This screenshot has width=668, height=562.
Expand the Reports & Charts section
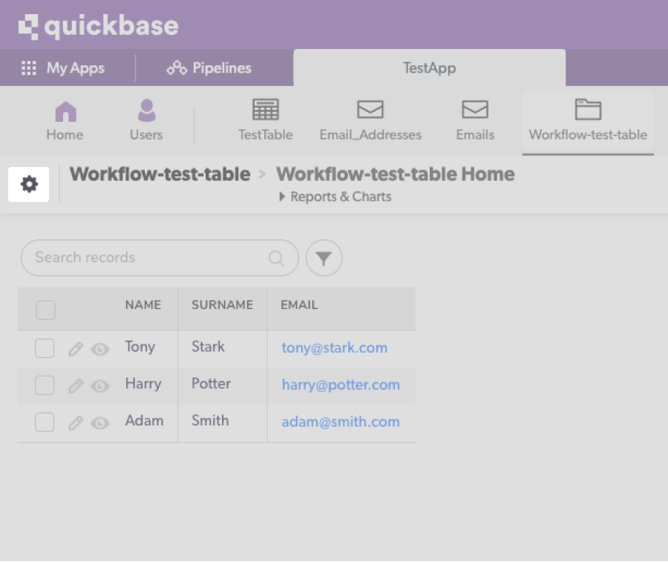(x=335, y=197)
